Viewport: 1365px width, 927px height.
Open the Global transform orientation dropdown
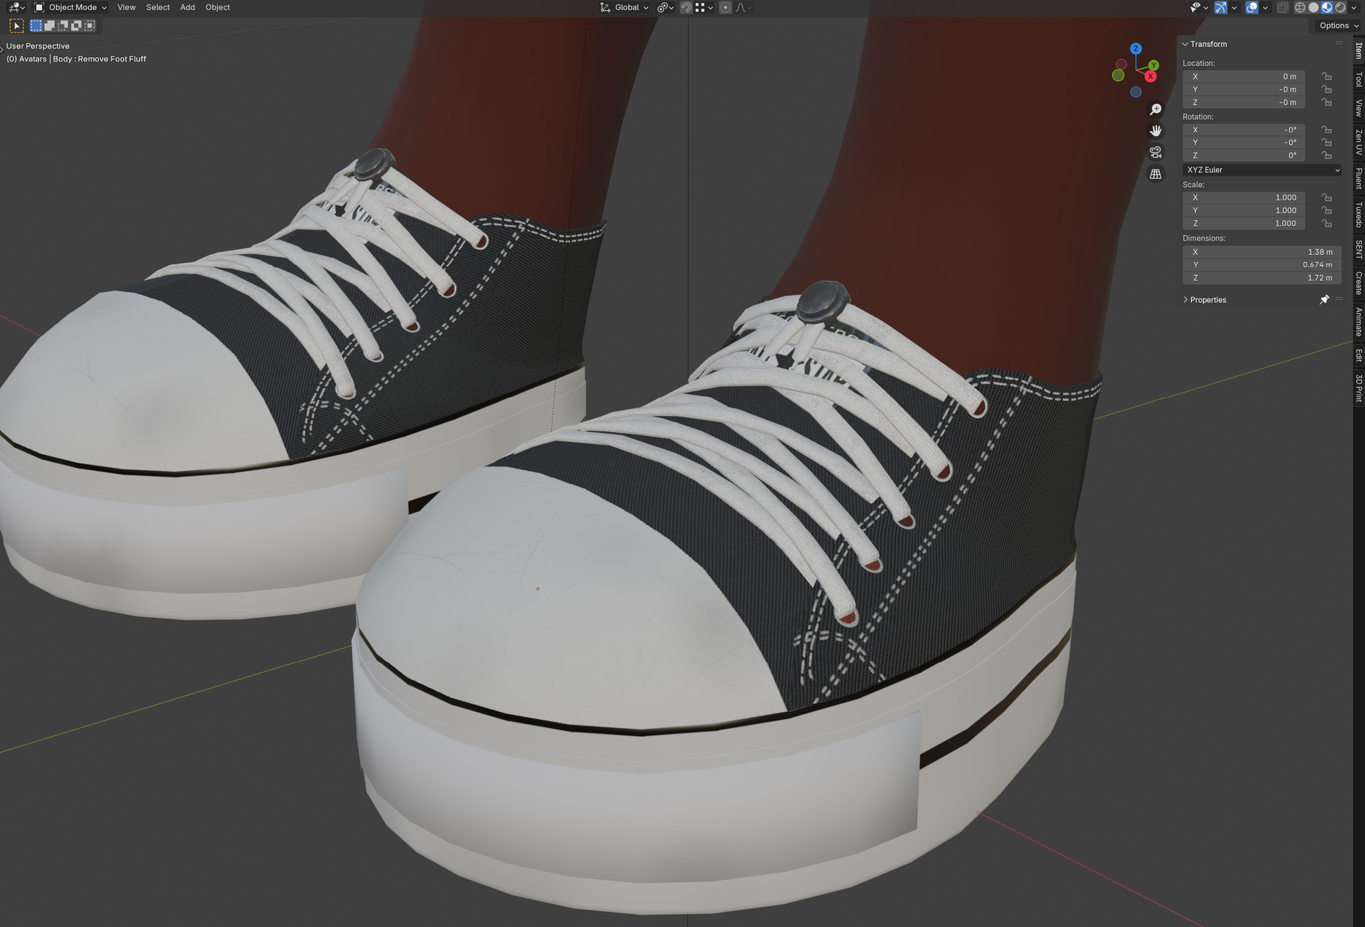point(624,7)
